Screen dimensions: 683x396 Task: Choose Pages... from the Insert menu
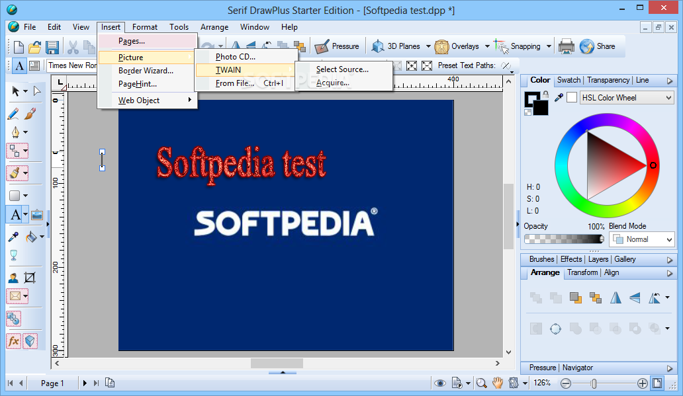coord(148,41)
